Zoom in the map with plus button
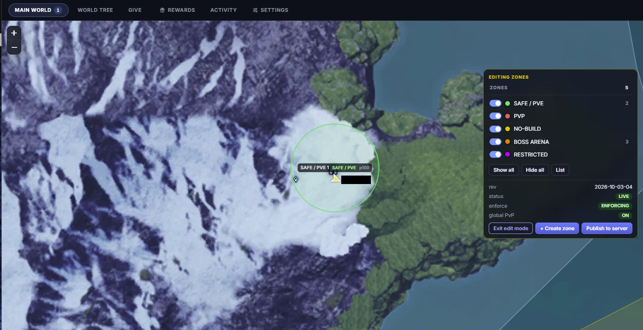The image size is (643, 330). (14, 33)
